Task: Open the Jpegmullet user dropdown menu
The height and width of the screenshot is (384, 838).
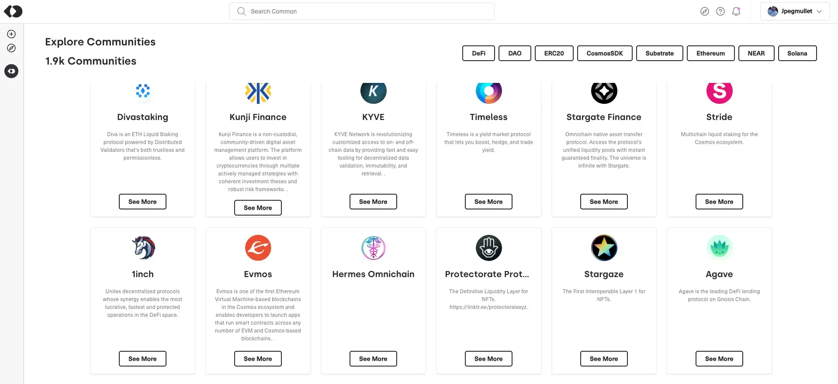Action: click(x=795, y=11)
